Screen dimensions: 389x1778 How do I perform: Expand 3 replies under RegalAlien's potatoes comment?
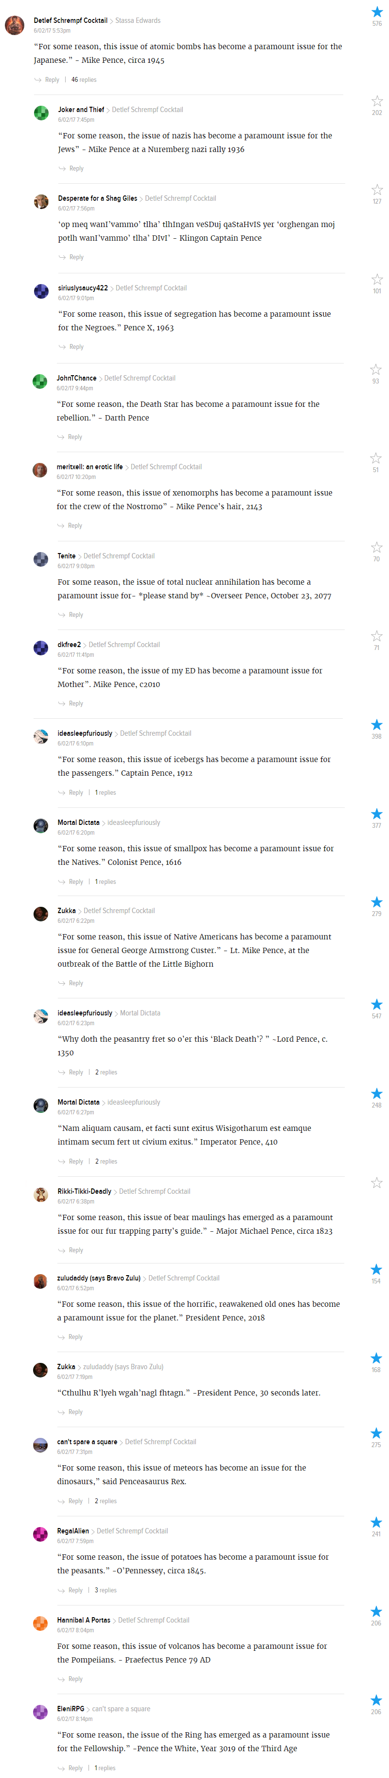pos(106,1589)
